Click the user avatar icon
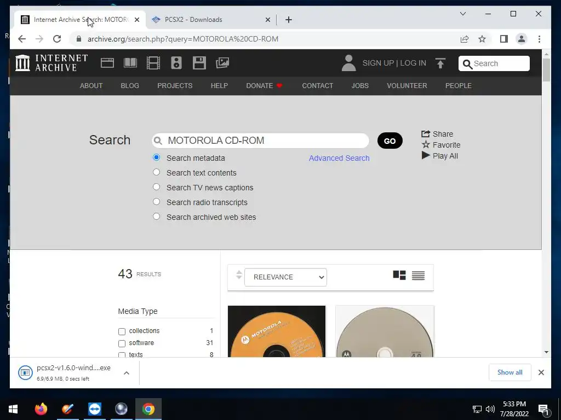561x420 pixels. (348, 63)
